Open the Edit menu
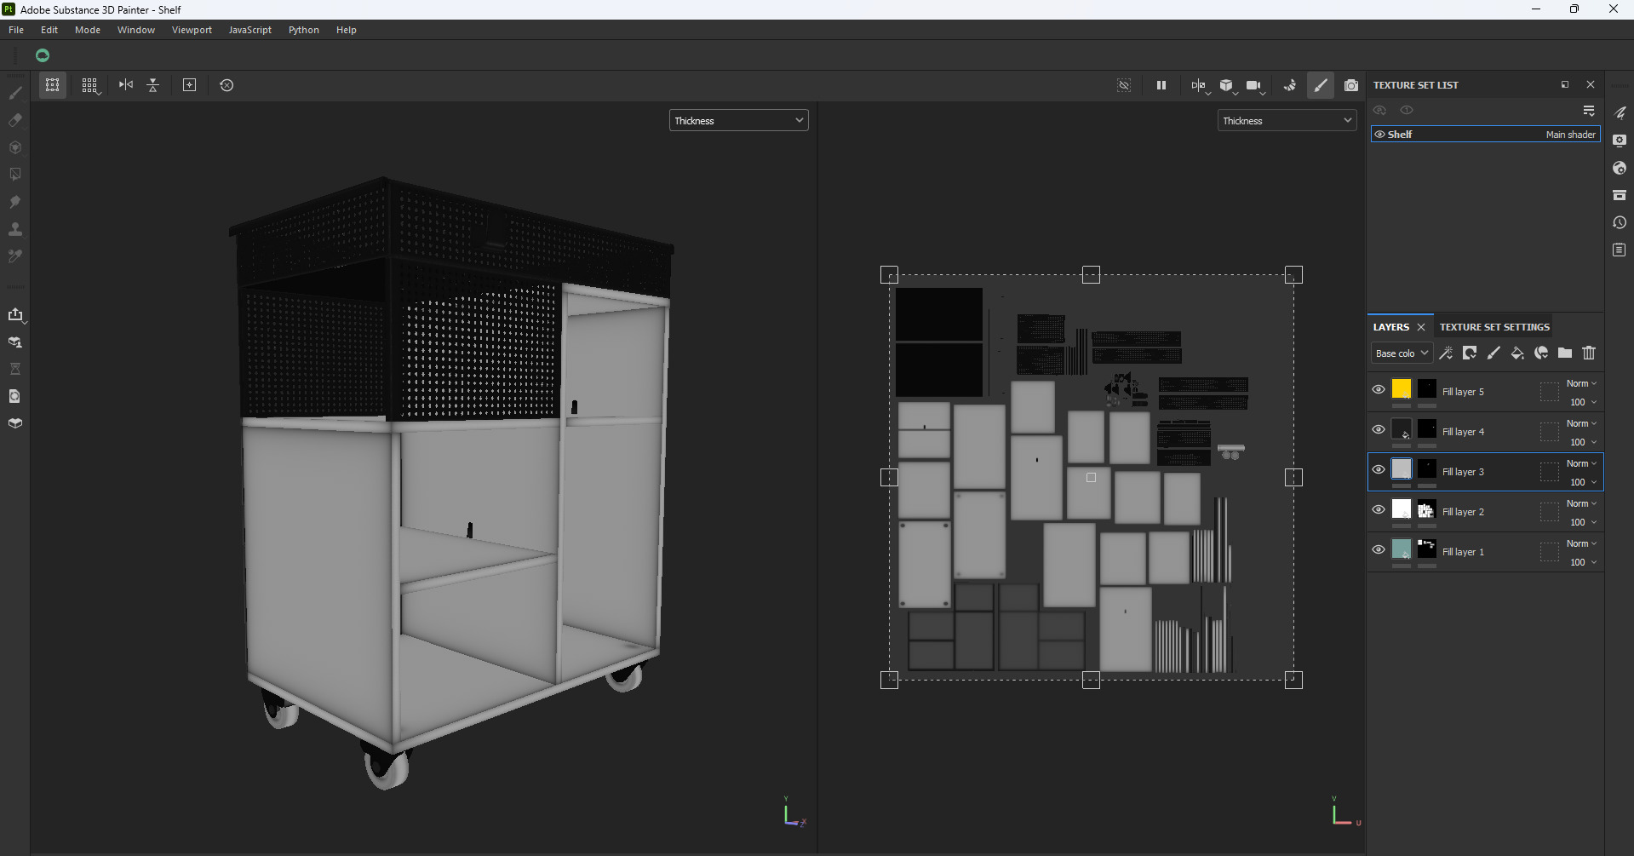The width and height of the screenshot is (1634, 856). (49, 30)
